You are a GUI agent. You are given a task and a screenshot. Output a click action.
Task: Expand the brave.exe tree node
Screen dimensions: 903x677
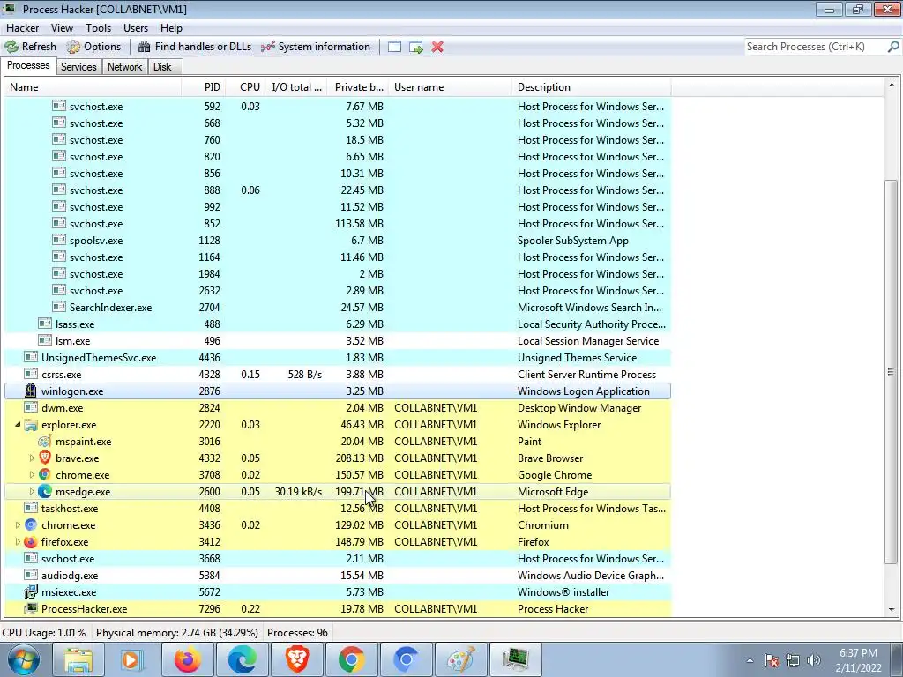32,458
